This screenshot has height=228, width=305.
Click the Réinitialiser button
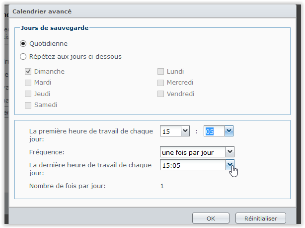261,218
